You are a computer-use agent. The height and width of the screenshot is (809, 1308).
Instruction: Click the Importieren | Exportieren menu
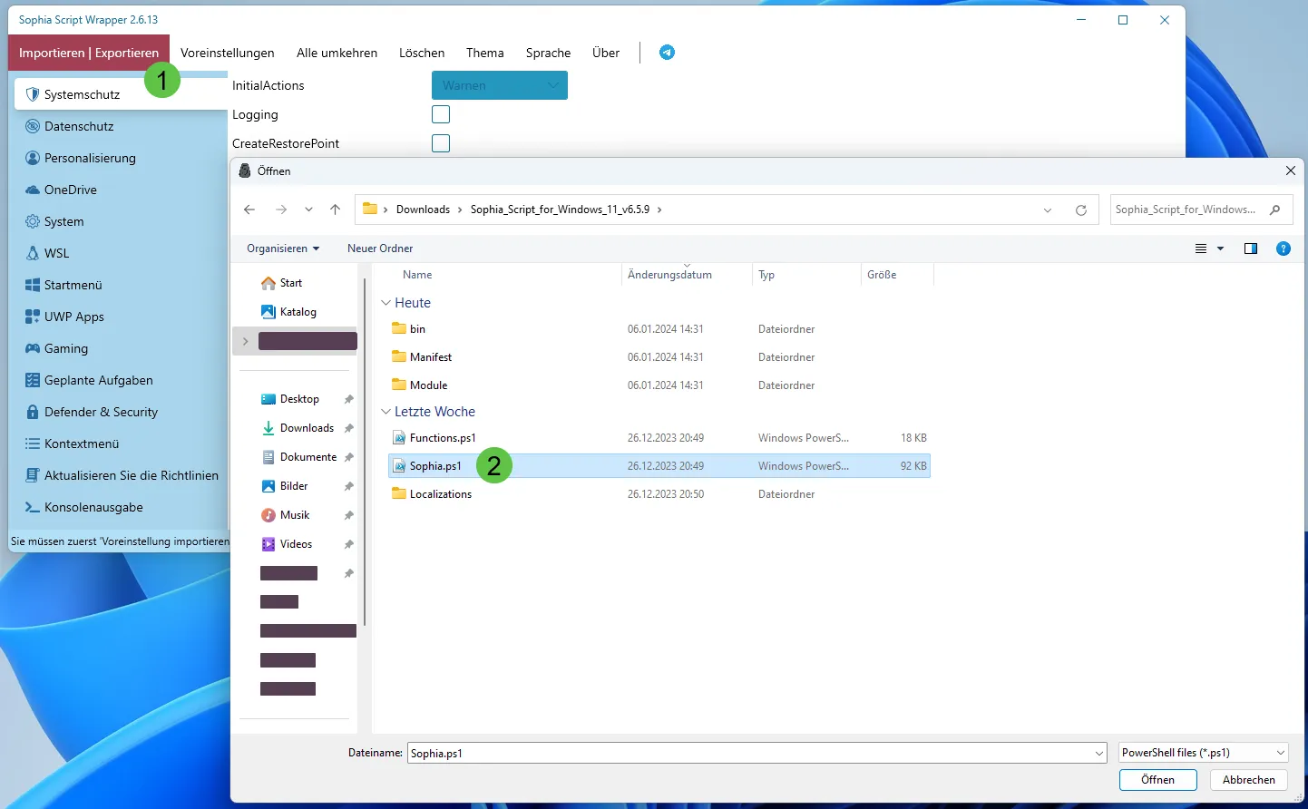(89, 53)
